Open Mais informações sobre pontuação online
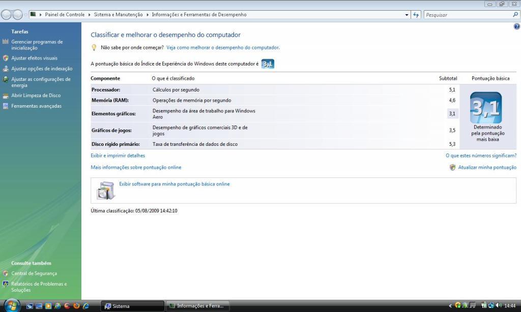 (136, 167)
